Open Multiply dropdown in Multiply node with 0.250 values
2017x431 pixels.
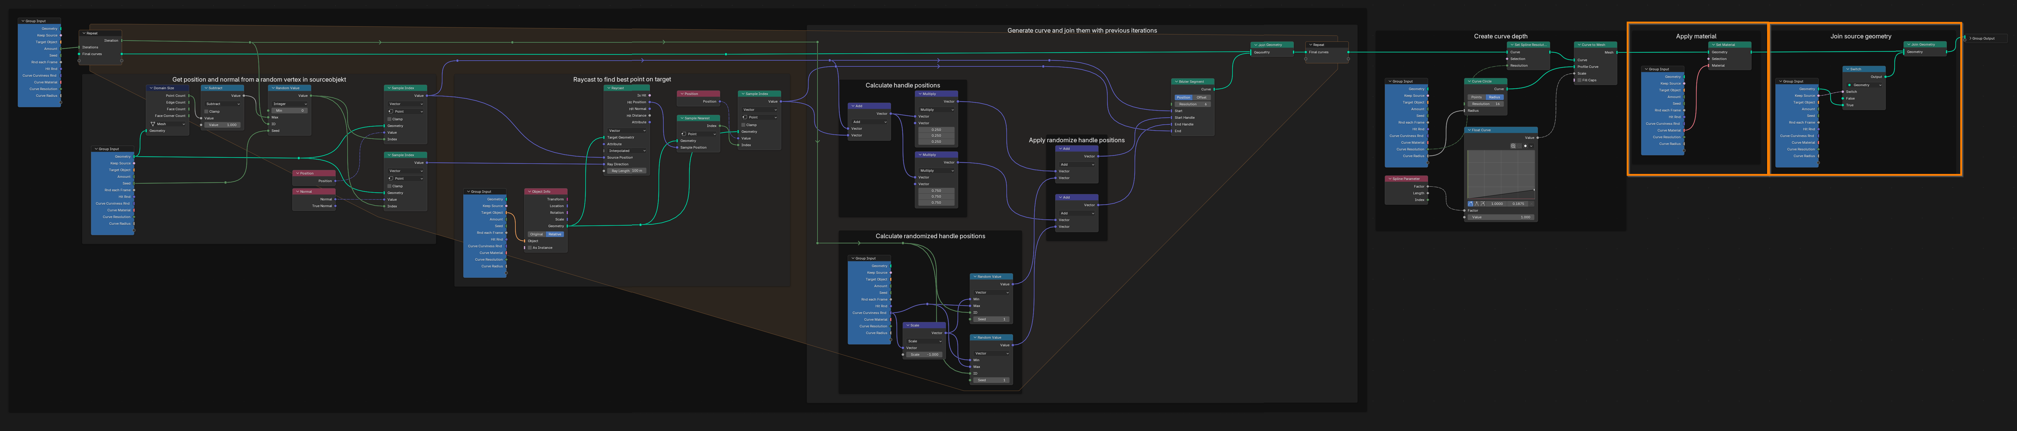[936, 110]
